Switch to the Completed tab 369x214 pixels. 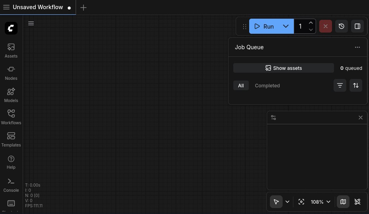pos(267,85)
